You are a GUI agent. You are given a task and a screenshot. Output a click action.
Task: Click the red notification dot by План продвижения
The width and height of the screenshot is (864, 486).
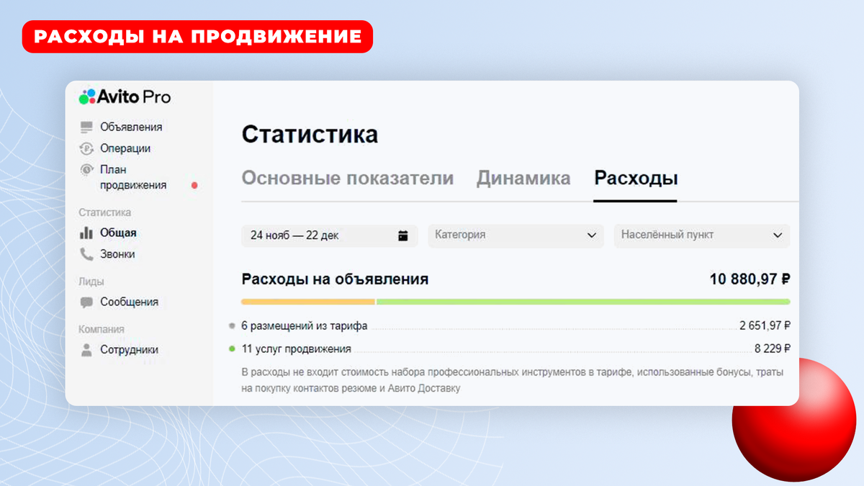coord(194,185)
